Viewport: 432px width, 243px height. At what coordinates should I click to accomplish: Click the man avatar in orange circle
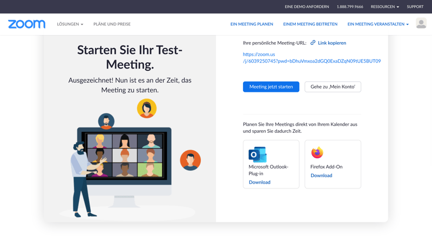click(190, 160)
